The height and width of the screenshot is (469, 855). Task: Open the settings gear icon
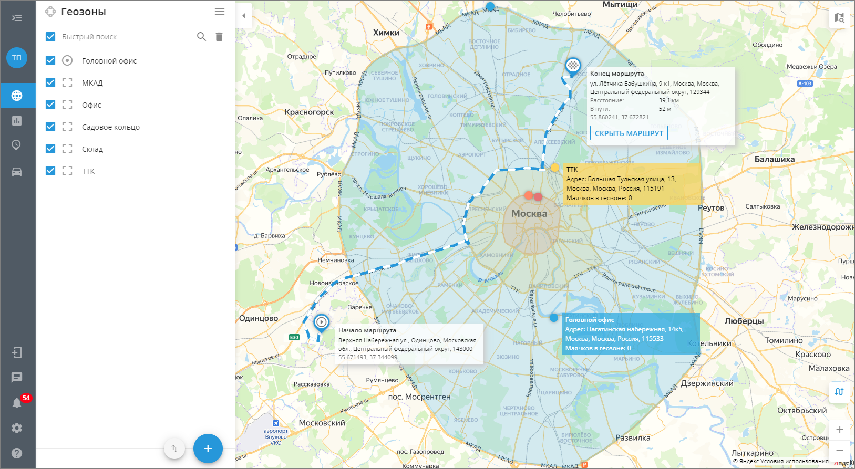tap(17, 428)
